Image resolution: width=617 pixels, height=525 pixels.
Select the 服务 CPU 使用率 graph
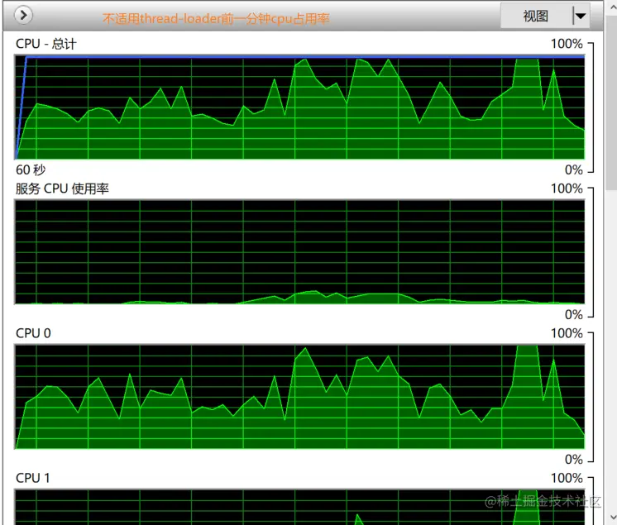[x=300, y=252]
